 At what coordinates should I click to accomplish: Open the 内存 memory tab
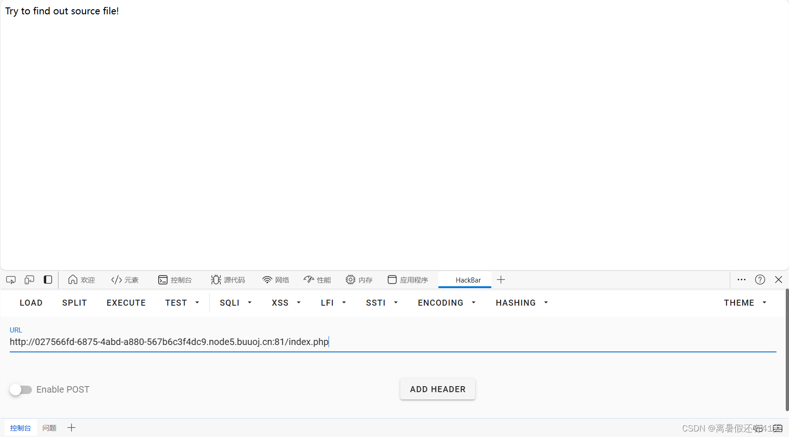click(359, 280)
